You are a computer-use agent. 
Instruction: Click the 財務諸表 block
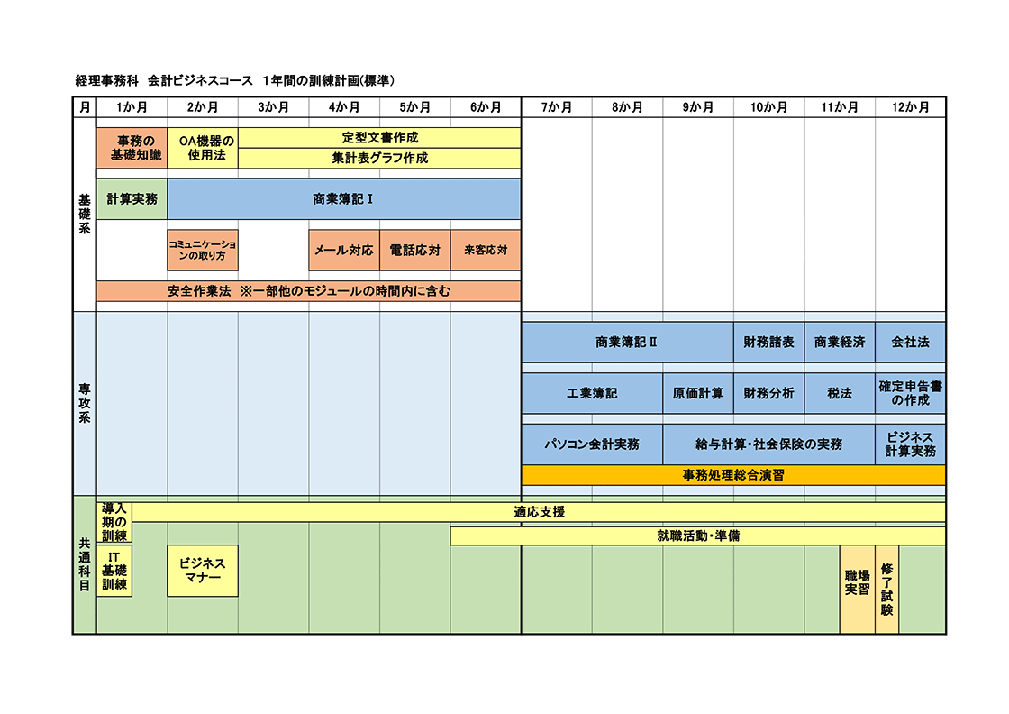(769, 342)
